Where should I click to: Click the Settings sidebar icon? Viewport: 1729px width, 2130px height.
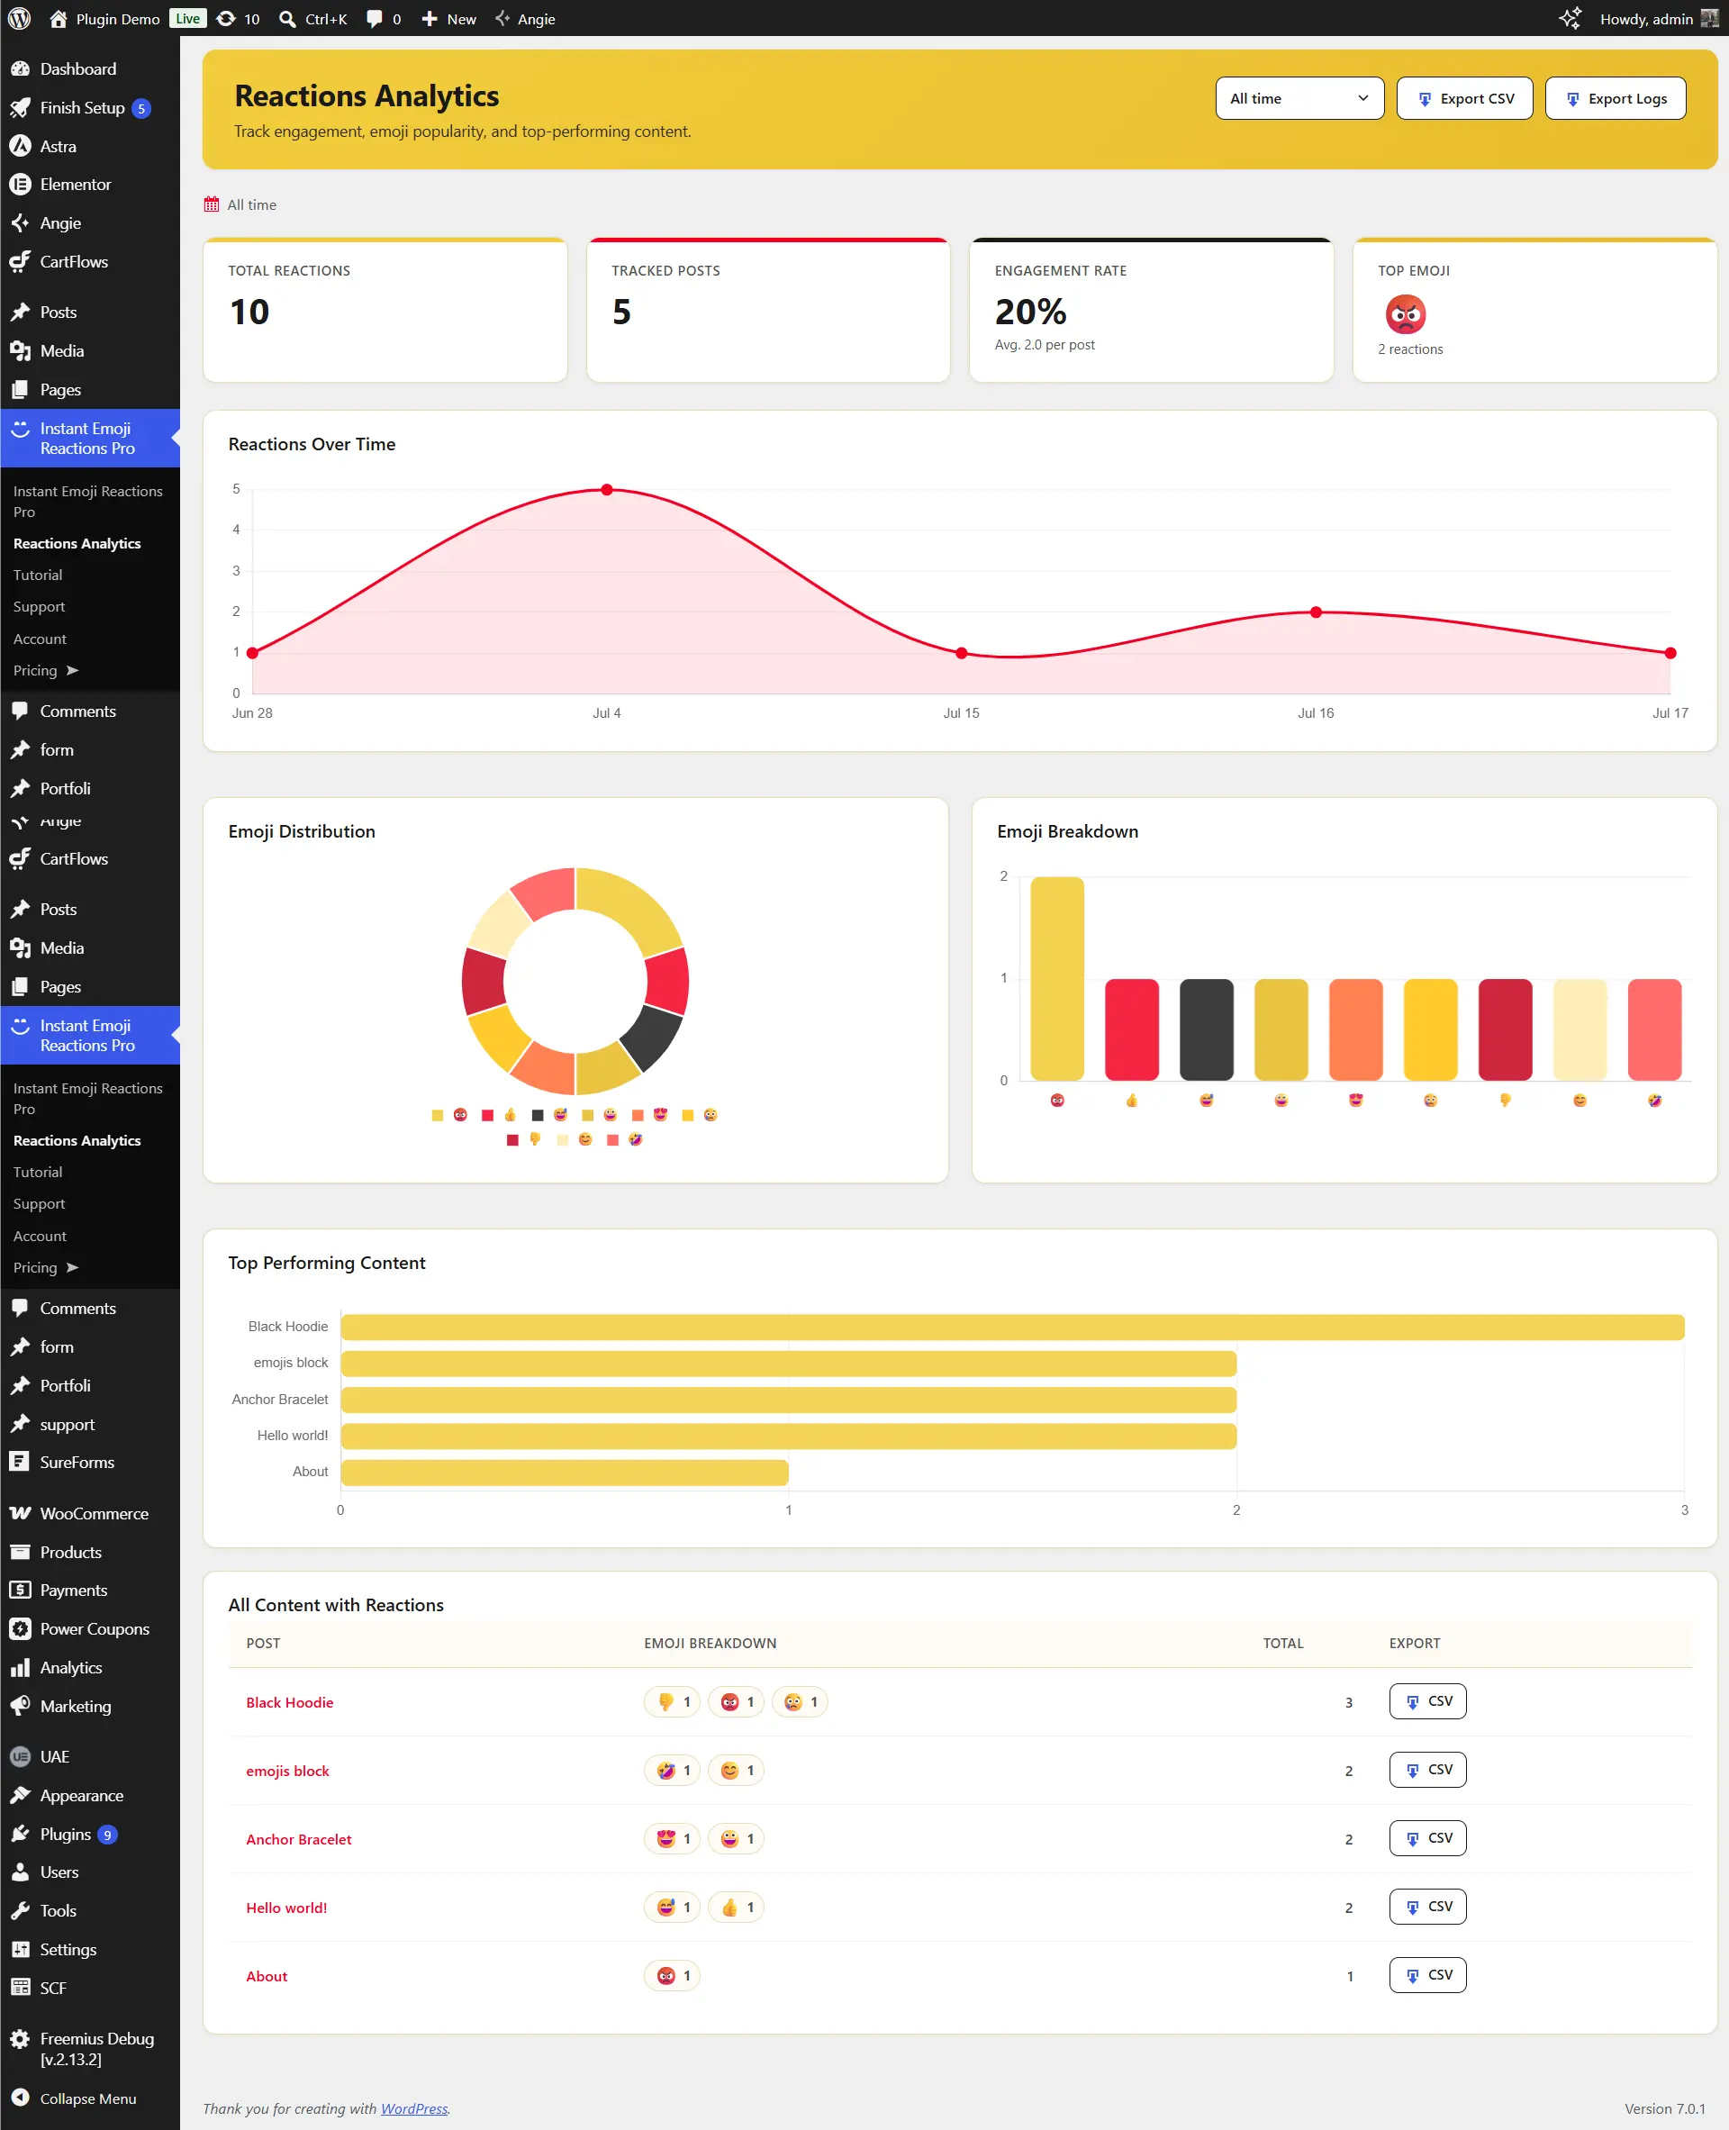20,1950
